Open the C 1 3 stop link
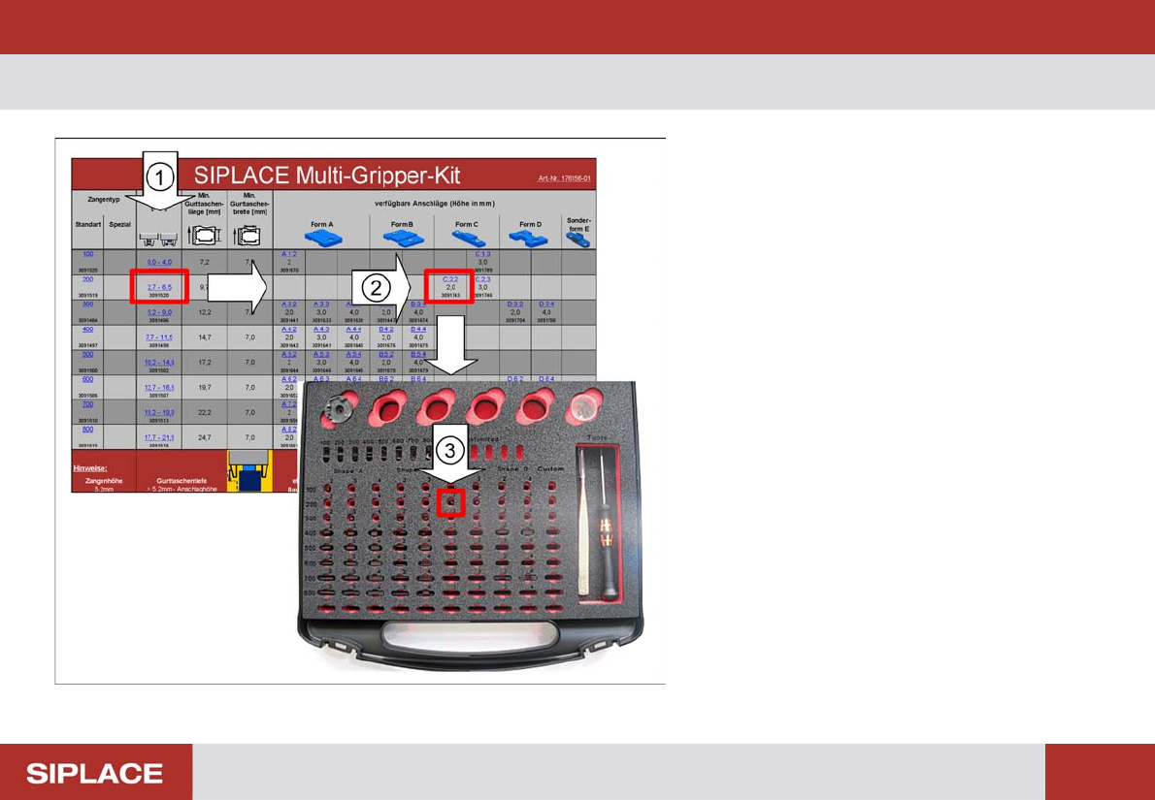This screenshot has height=800, width=1155. tap(482, 254)
